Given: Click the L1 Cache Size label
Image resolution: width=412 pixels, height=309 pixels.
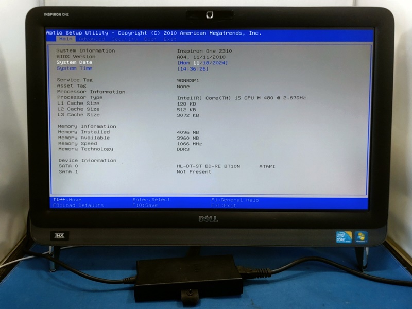Looking at the screenshot, I should click(x=78, y=104).
